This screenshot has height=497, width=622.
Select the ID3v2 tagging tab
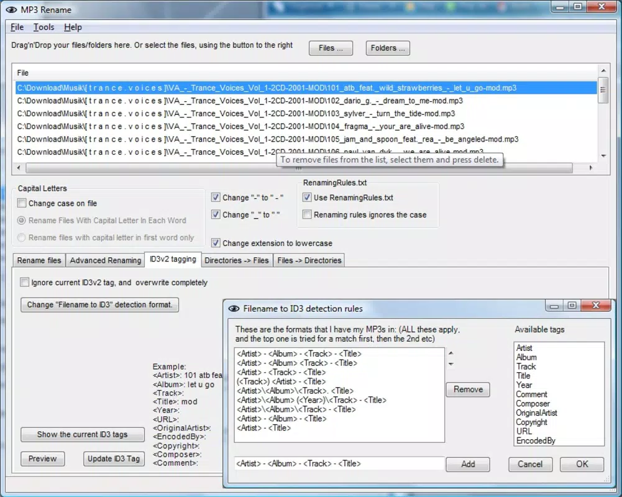173,259
